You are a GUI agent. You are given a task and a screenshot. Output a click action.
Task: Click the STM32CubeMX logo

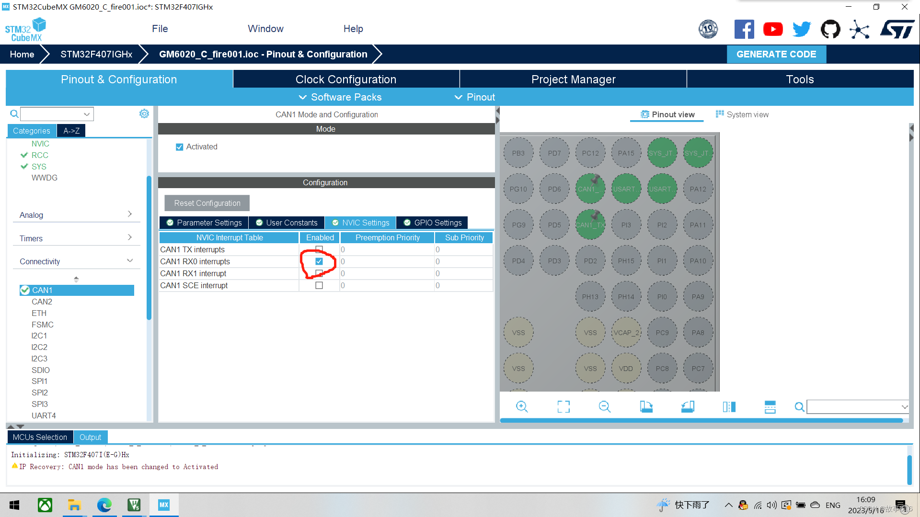(25, 30)
